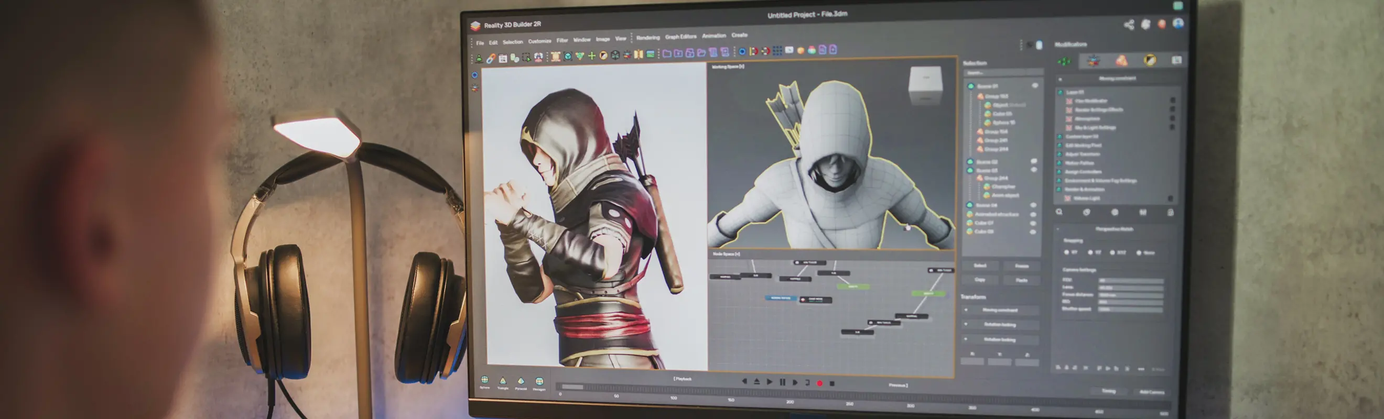Image resolution: width=1384 pixels, height=419 pixels.
Task: Click the blue dot grid icon
Action: coord(777,51)
